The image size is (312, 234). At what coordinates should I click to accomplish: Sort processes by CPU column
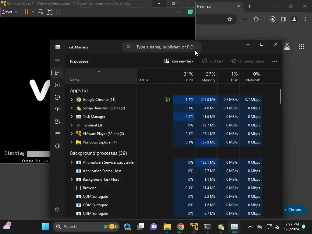coord(184,76)
